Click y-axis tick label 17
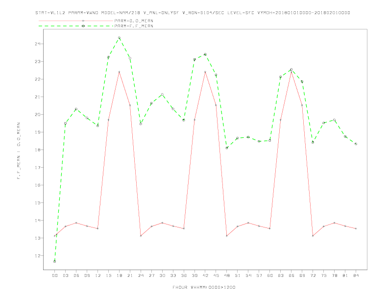388x300 pixels. [38, 168]
